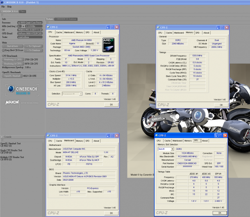Screen dimensions: 250x217
Task: Open the File menu in Cinebench
Action: [x=3, y=7]
